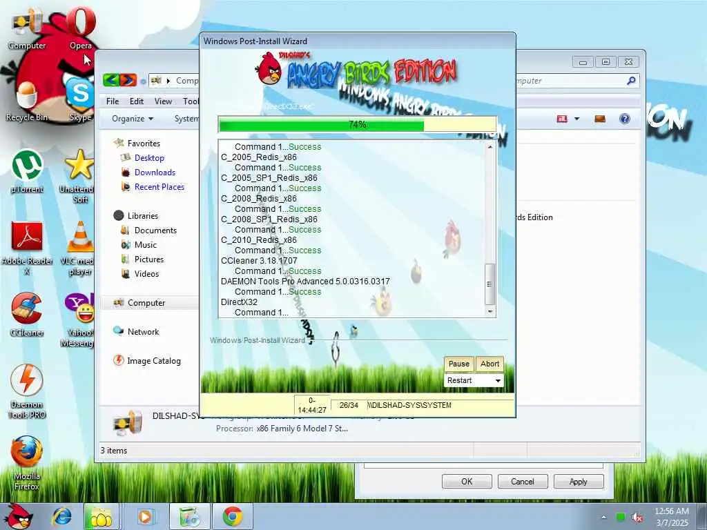Click OK in the background dialog
707x530 pixels.
467,481
